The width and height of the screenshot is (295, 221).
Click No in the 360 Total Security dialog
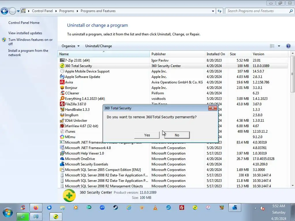coord(177,135)
